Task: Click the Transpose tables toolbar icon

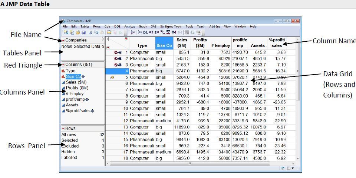Action: pyautogui.click(x=162, y=32)
